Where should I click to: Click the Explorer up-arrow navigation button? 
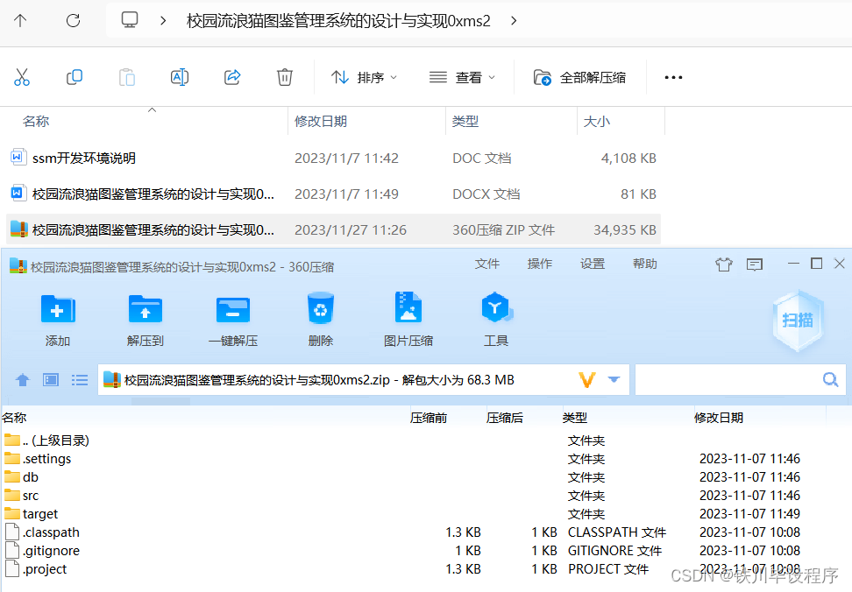[20, 21]
